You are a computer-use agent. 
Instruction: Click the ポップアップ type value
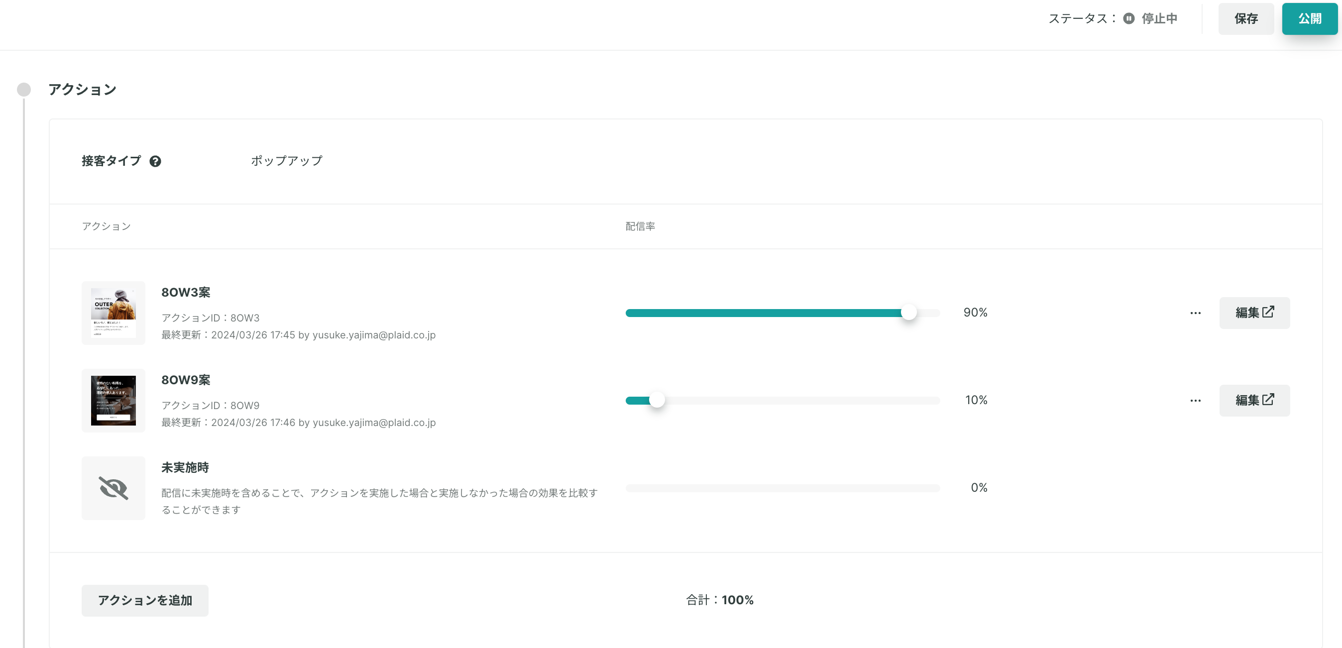[287, 161]
